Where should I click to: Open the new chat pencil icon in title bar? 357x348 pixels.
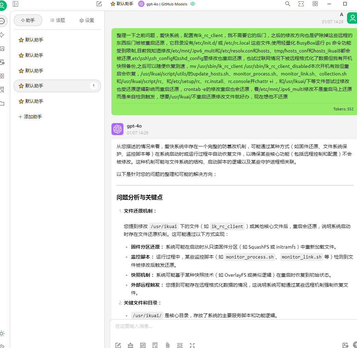pyautogui.click(x=99, y=4)
